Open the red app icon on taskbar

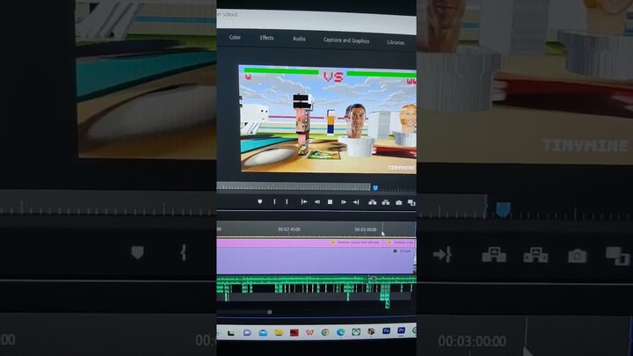click(x=294, y=332)
